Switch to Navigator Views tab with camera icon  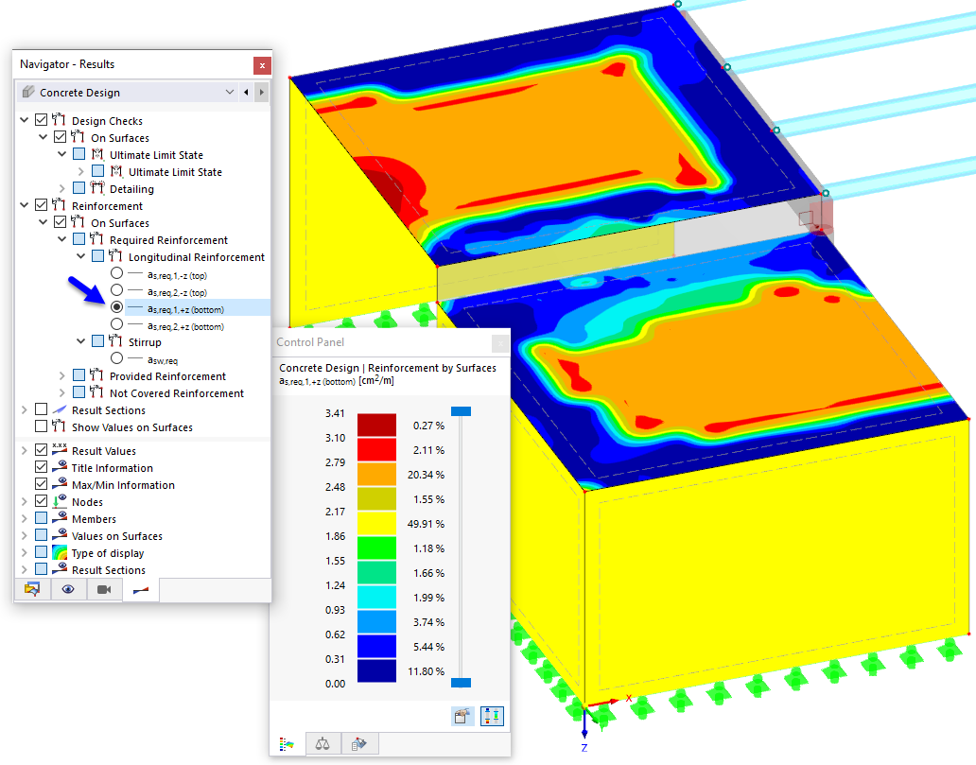pyautogui.click(x=104, y=589)
